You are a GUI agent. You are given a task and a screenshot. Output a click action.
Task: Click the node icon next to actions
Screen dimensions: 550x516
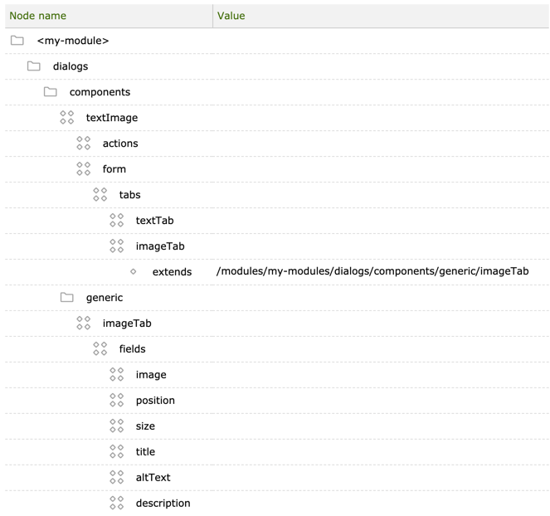84,144
